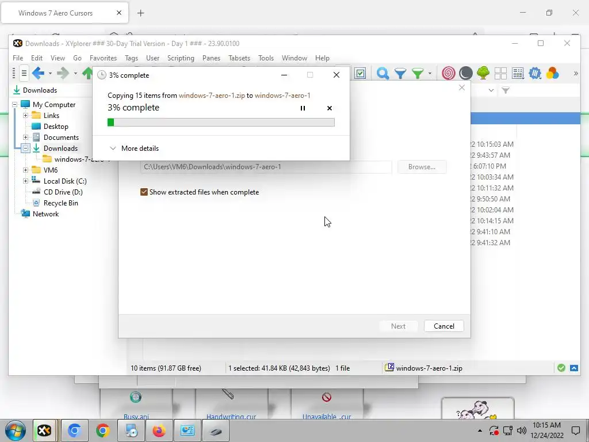Click the green Up arrow toolbar icon
This screenshot has width=589, height=442.
click(87, 73)
